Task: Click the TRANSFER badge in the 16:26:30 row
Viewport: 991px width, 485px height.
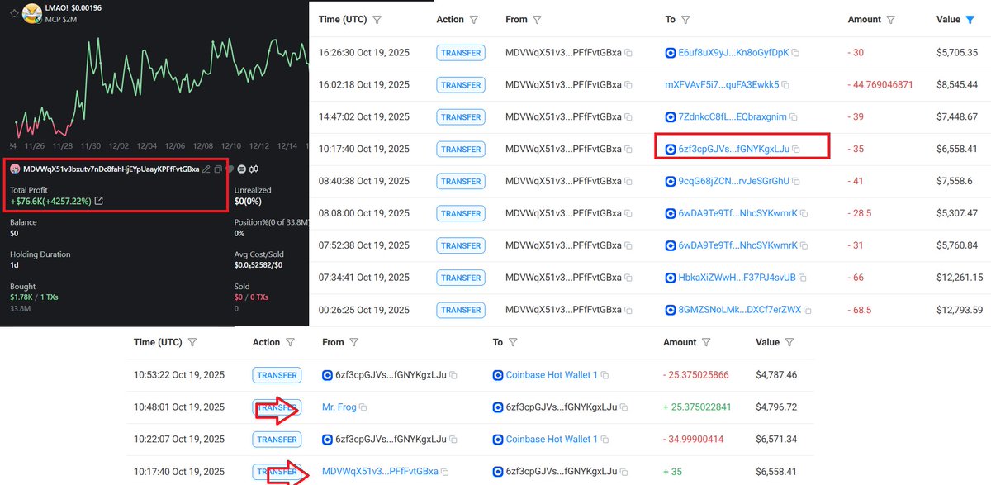Action: point(461,53)
